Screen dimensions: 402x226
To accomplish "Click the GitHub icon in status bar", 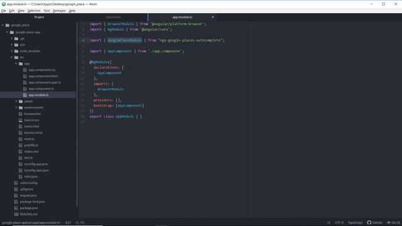I will pos(369,222).
